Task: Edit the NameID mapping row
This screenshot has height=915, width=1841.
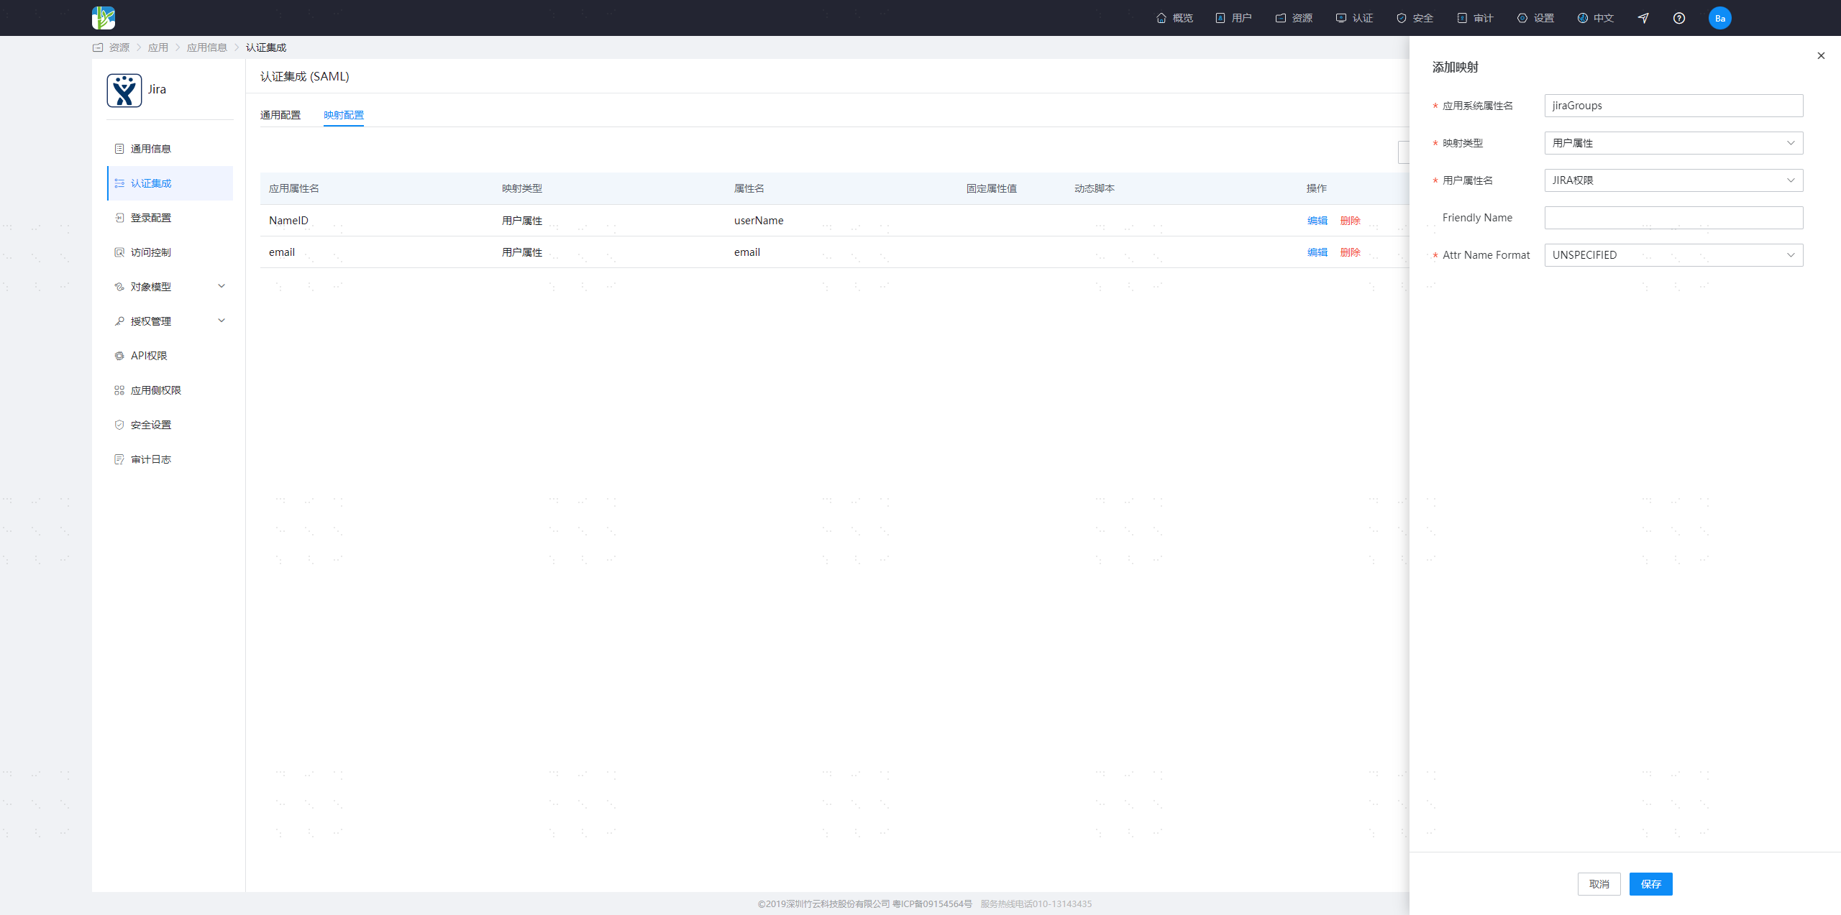Action: [1317, 221]
